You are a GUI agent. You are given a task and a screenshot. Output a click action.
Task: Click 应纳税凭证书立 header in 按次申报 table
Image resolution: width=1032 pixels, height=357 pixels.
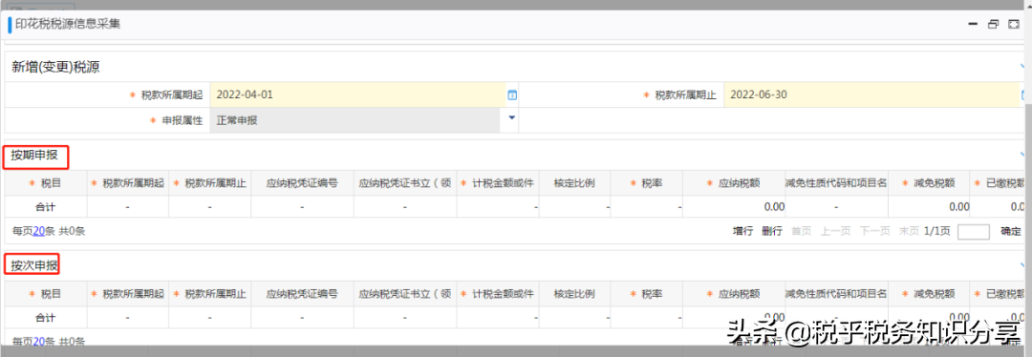coord(405,294)
